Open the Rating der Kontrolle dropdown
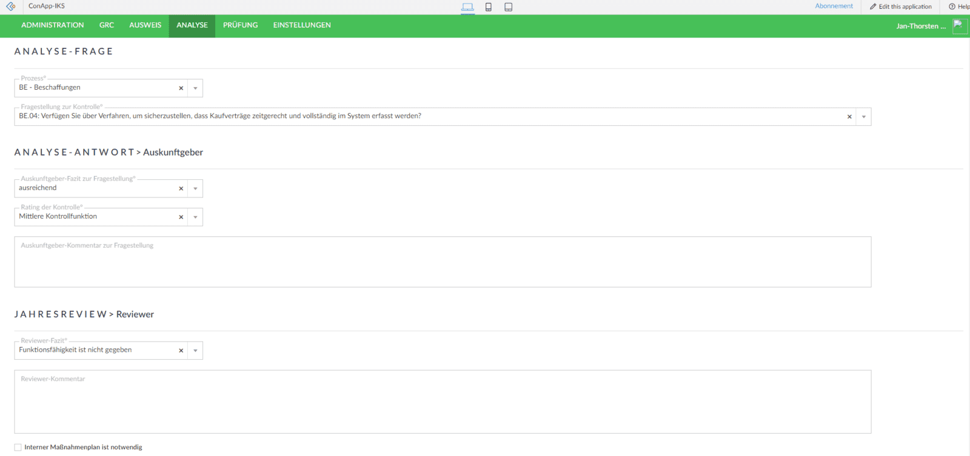 coord(195,217)
